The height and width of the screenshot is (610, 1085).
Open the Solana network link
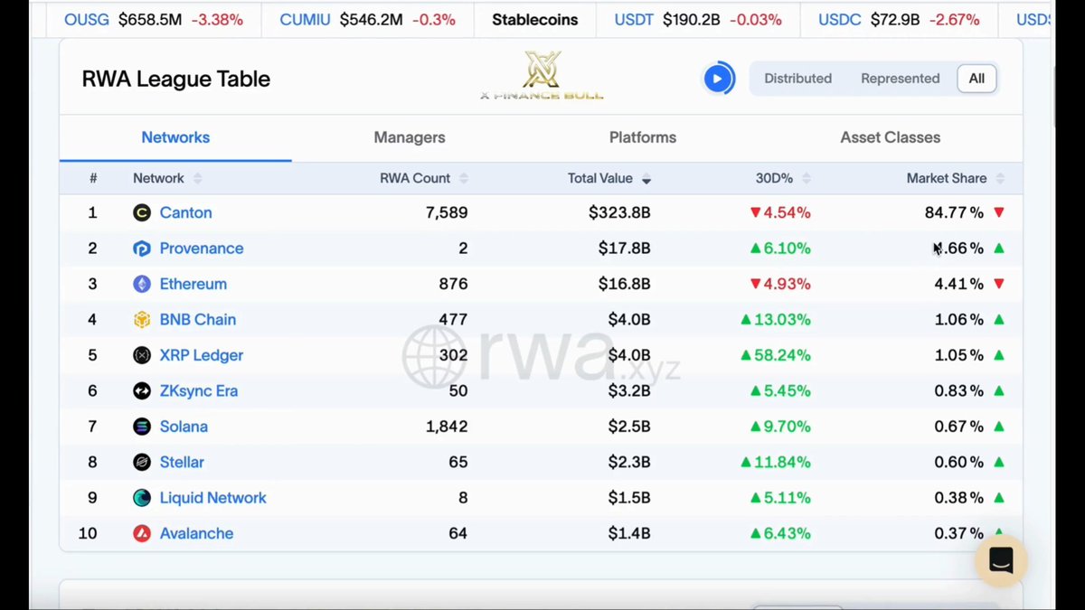184,427
